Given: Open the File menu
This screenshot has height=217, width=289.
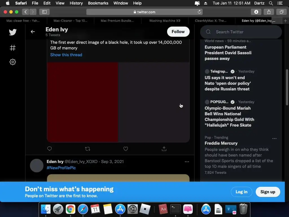Looking at the screenshot, I should pos(35,3).
